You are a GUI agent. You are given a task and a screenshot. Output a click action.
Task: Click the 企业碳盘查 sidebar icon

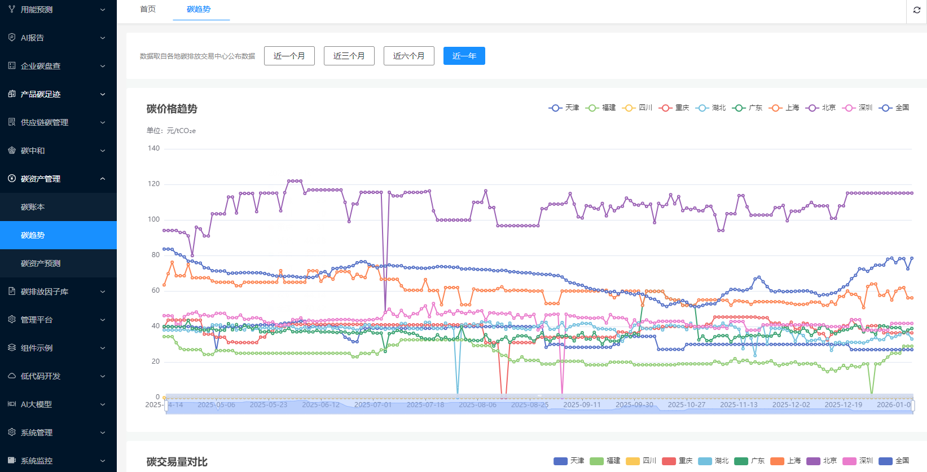12,65
